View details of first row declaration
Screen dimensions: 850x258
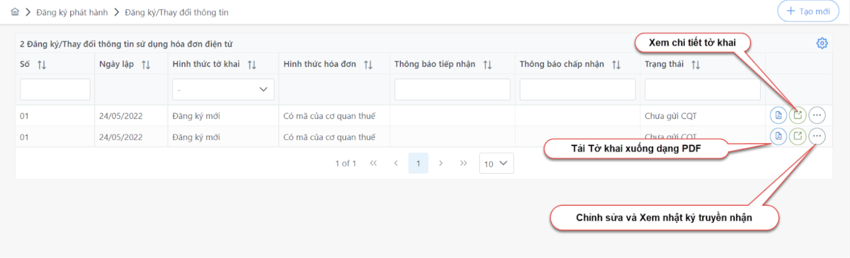797,115
